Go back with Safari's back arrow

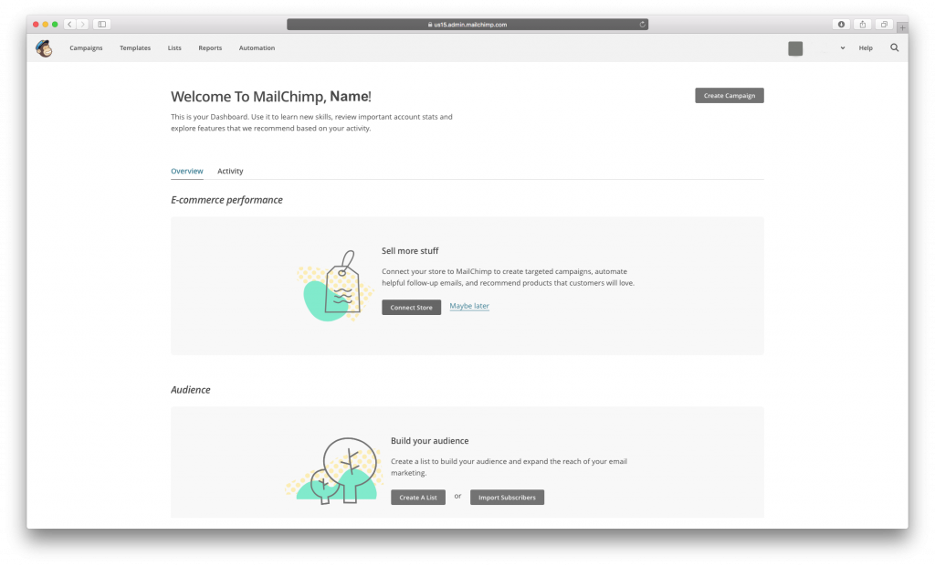[69, 25]
